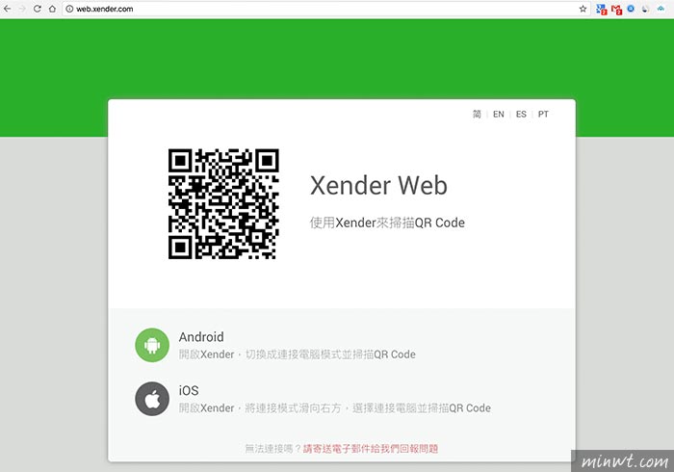Open the Gmail checker extension icon
This screenshot has width=674, height=472.
coord(616,10)
